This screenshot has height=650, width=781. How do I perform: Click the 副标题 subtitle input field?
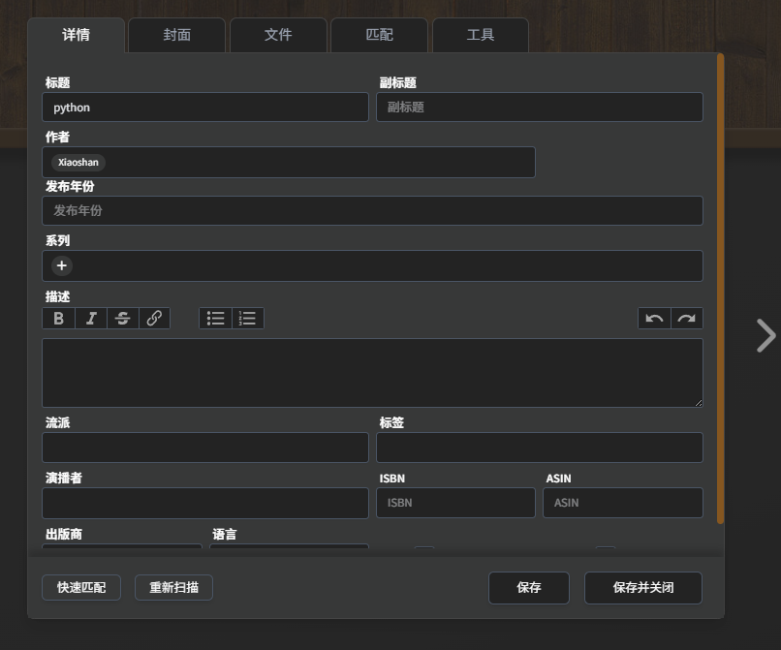(x=539, y=108)
